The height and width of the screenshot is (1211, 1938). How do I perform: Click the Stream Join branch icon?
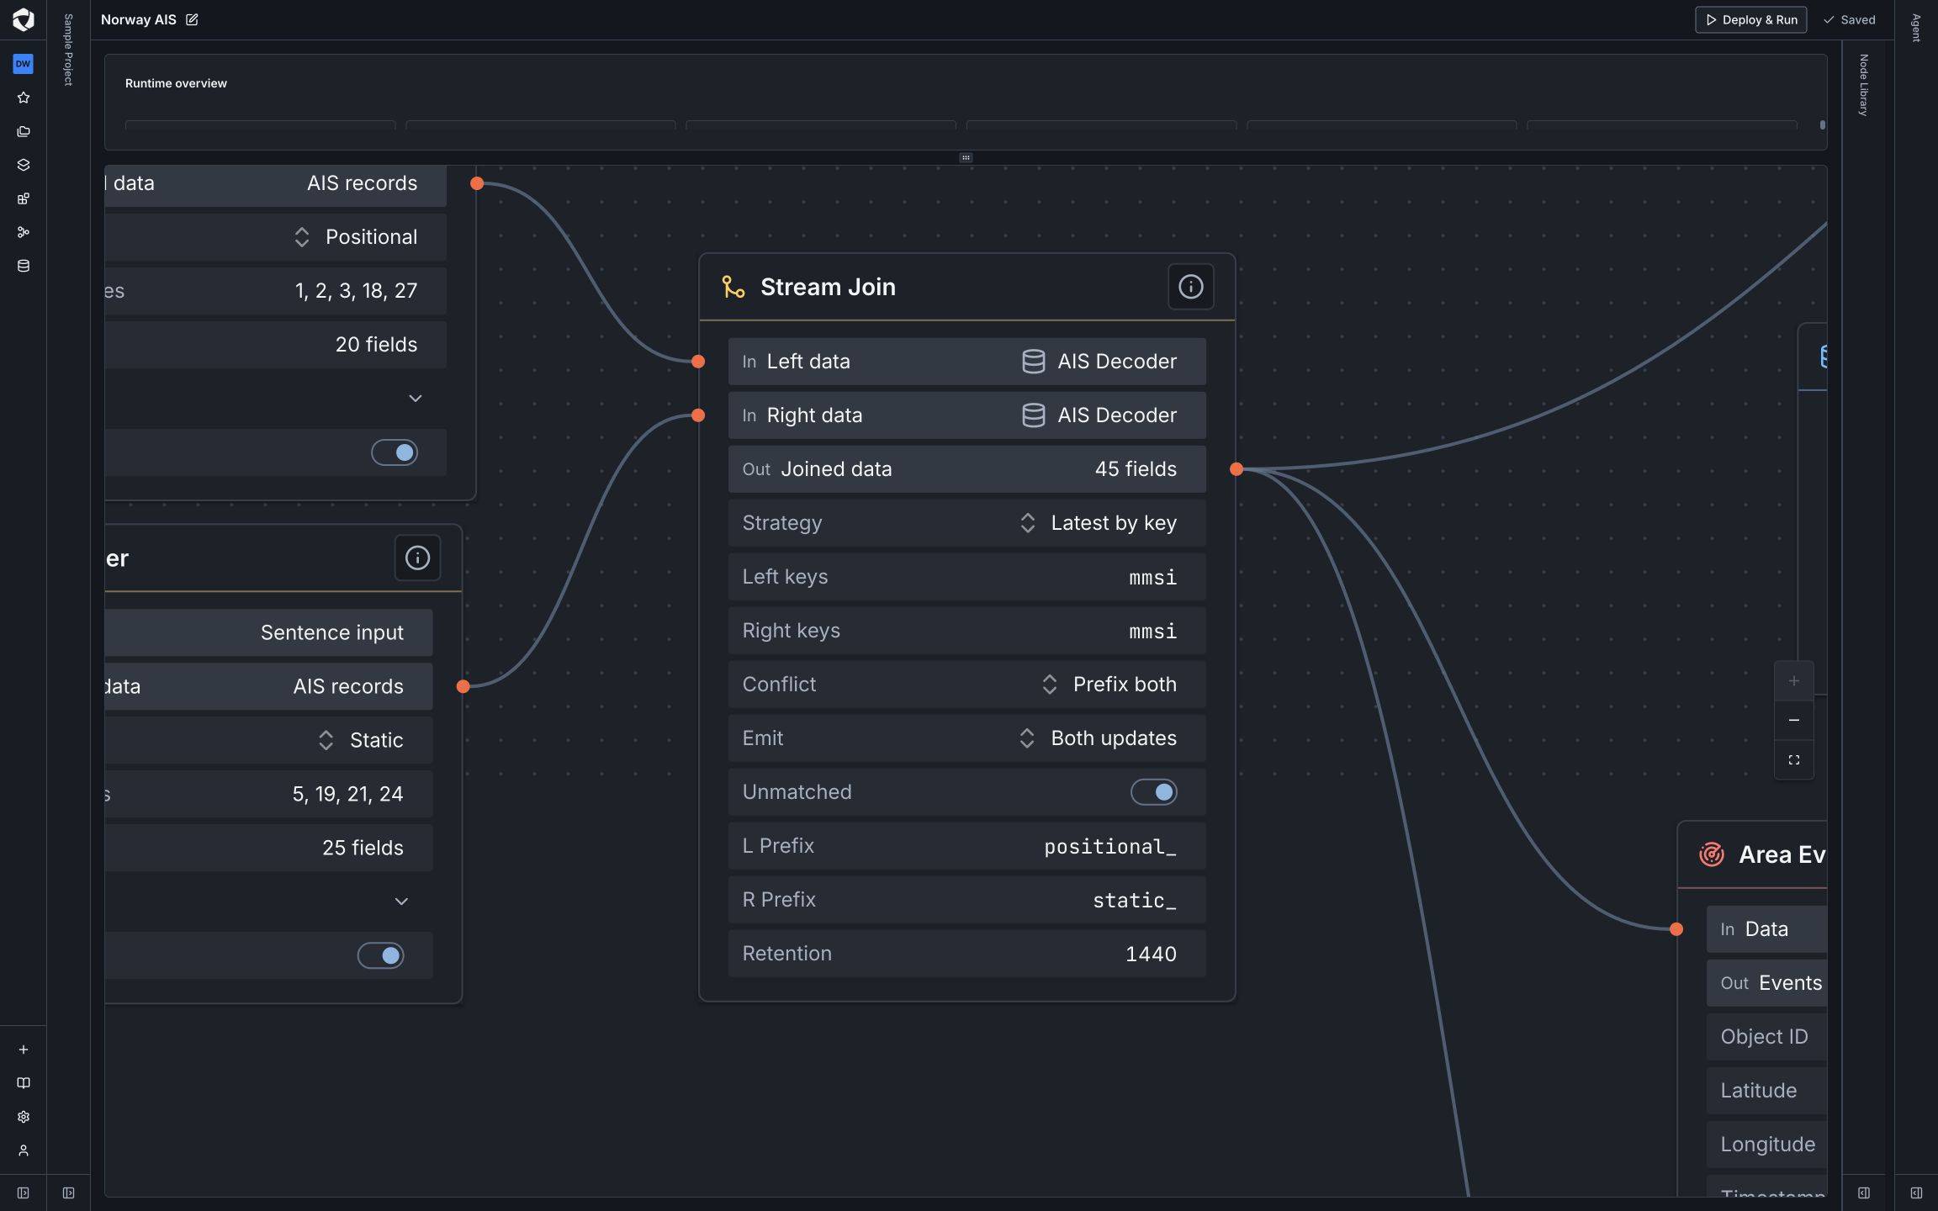pos(733,287)
